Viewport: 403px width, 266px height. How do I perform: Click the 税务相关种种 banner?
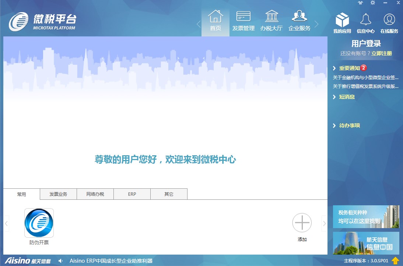click(x=366, y=216)
